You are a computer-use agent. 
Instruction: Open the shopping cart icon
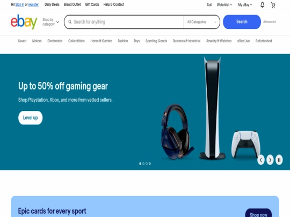[x=273, y=5]
